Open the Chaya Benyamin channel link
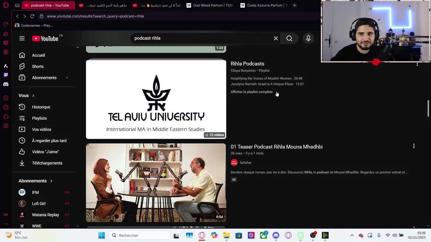Image resolution: width=431 pixels, height=242 pixels. [x=243, y=71]
